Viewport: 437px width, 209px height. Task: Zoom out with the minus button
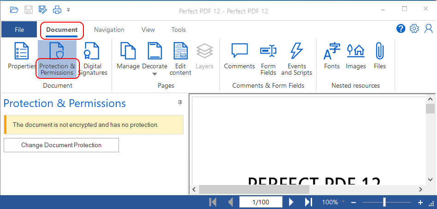pyautogui.click(x=354, y=202)
